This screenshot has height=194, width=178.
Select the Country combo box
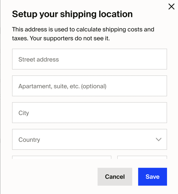[90, 139]
